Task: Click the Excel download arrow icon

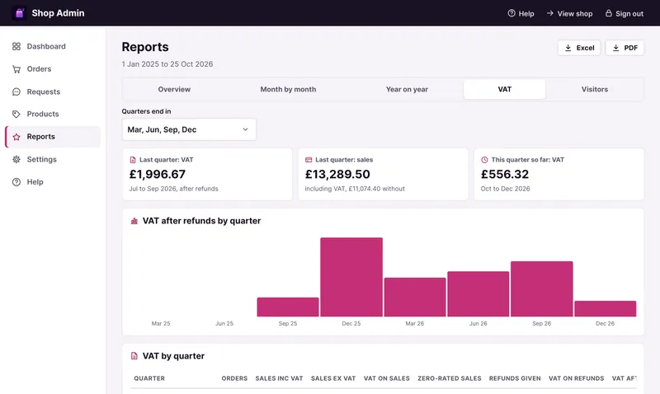Action: pos(568,48)
